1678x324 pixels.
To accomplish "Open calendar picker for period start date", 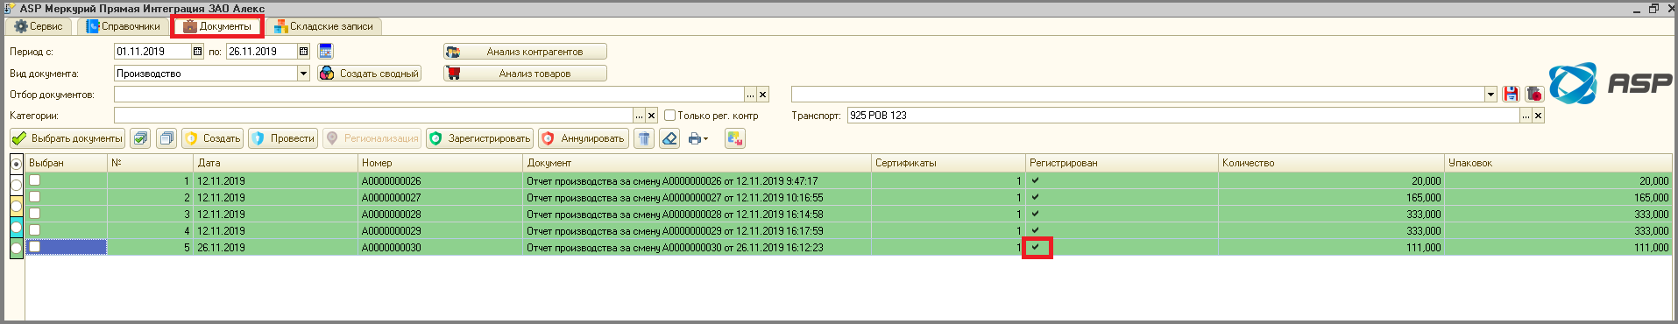I will pyautogui.click(x=197, y=52).
